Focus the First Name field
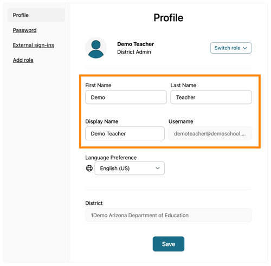The image size is (271, 266). [126, 98]
